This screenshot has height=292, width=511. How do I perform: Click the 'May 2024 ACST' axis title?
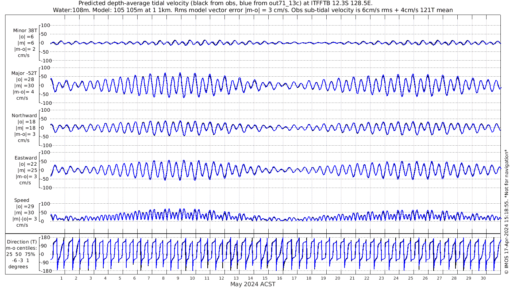tap(253, 284)
